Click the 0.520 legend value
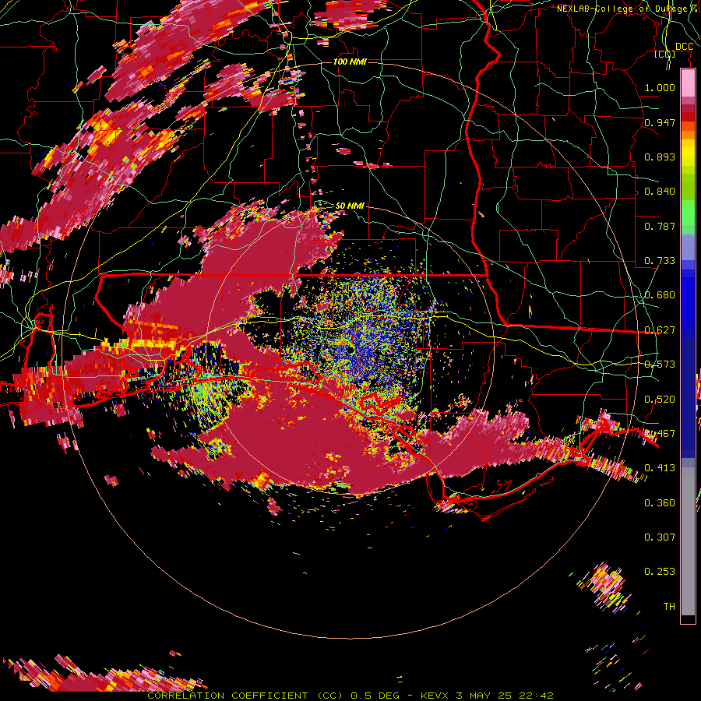This screenshot has width=701, height=701. pos(660,400)
